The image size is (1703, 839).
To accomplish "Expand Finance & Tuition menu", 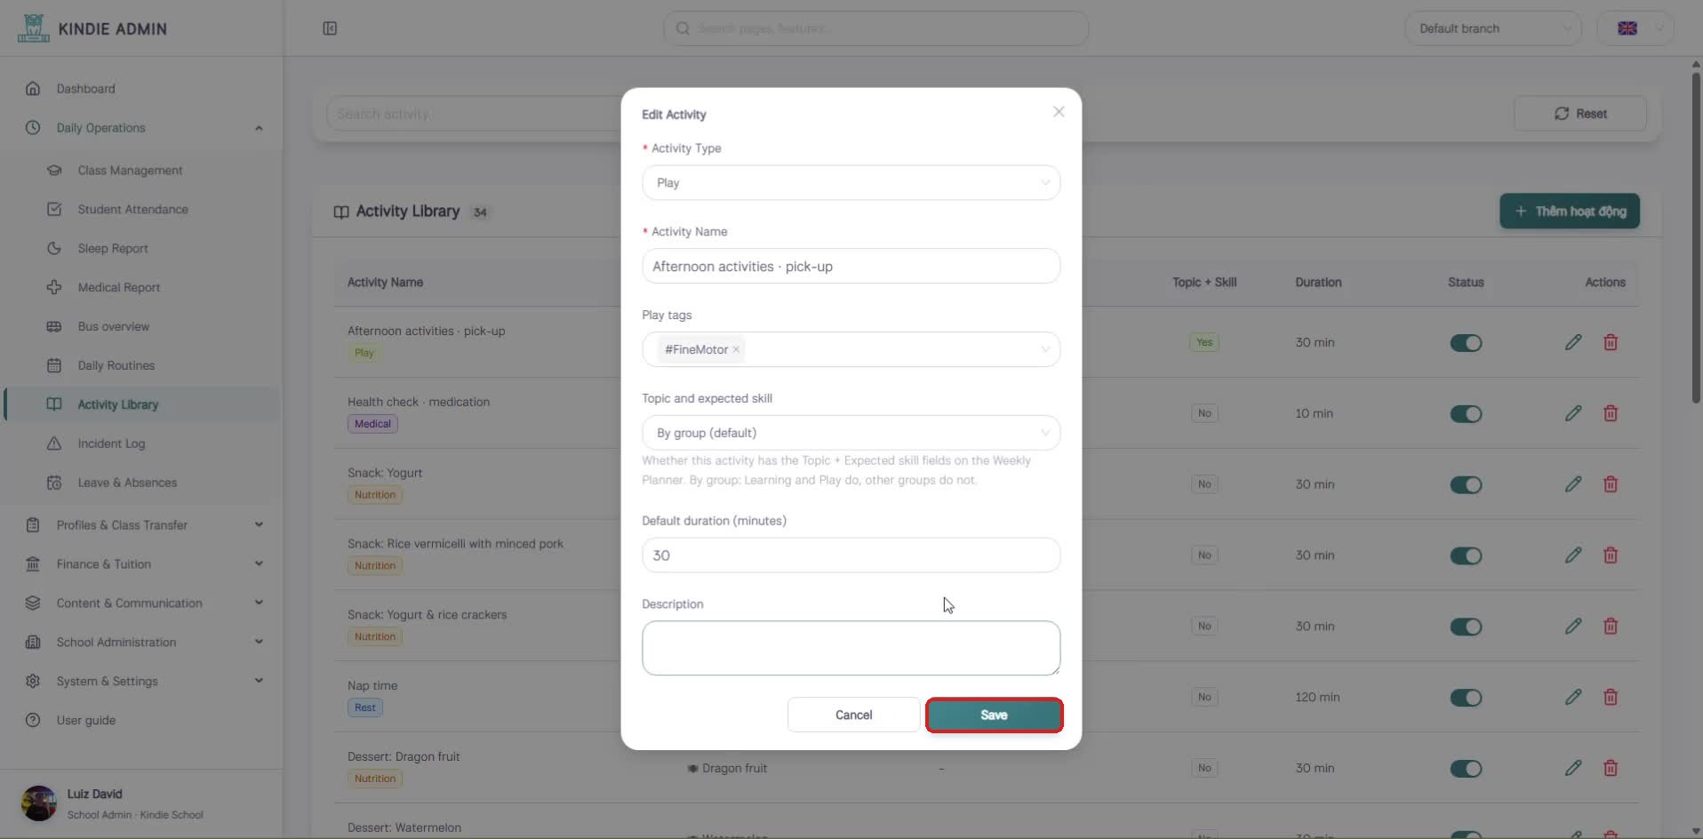I will [142, 564].
